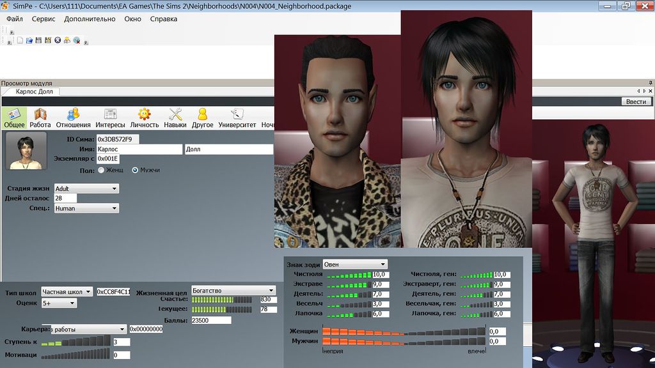Close the Карлос Долл document panel

[x=651, y=91]
